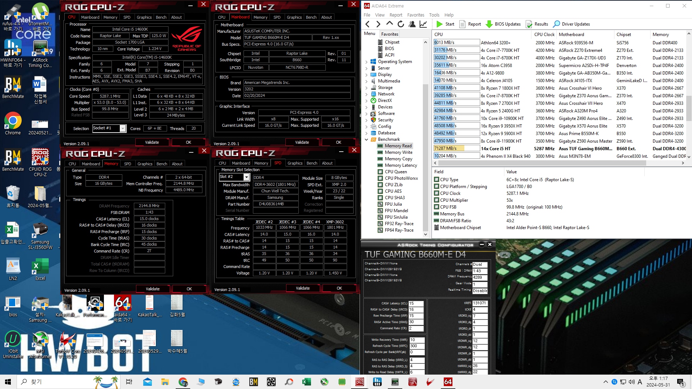Open the AIDA64 File menu
The image size is (692, 389).
(x=367, y=15)
